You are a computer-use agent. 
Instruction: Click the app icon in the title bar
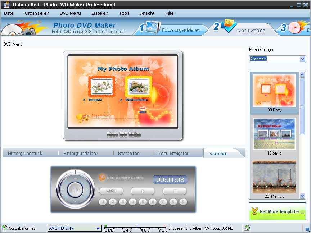pyautogui.click(x=6, y=5)
